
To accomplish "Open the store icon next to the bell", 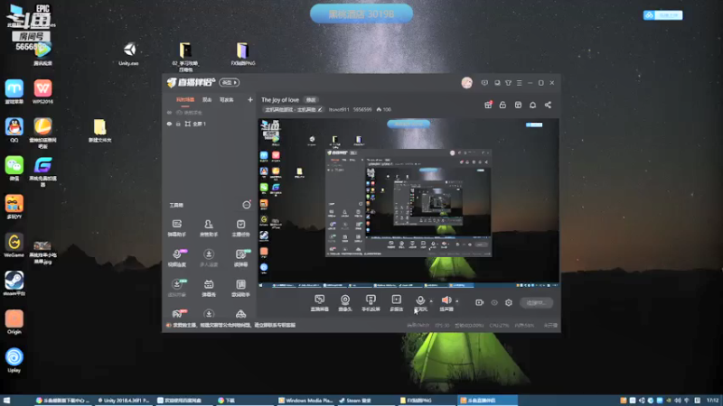I will tap(518, 105).
